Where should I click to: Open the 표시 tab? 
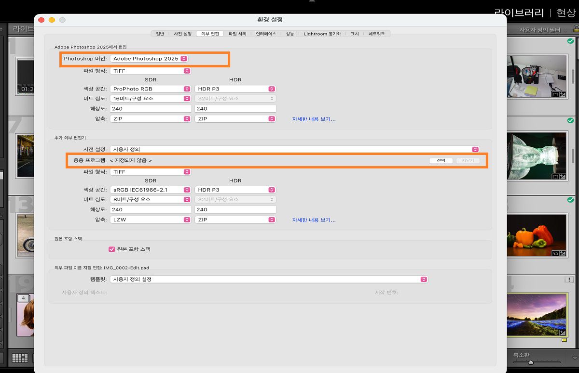(x=355, y=34)
